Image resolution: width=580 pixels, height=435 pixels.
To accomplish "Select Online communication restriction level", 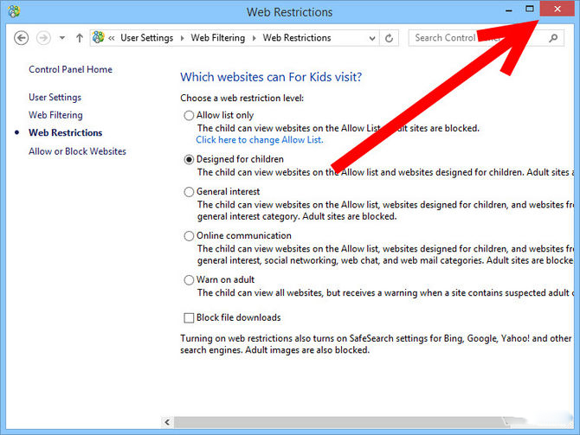I will click(x=189, y=236).
